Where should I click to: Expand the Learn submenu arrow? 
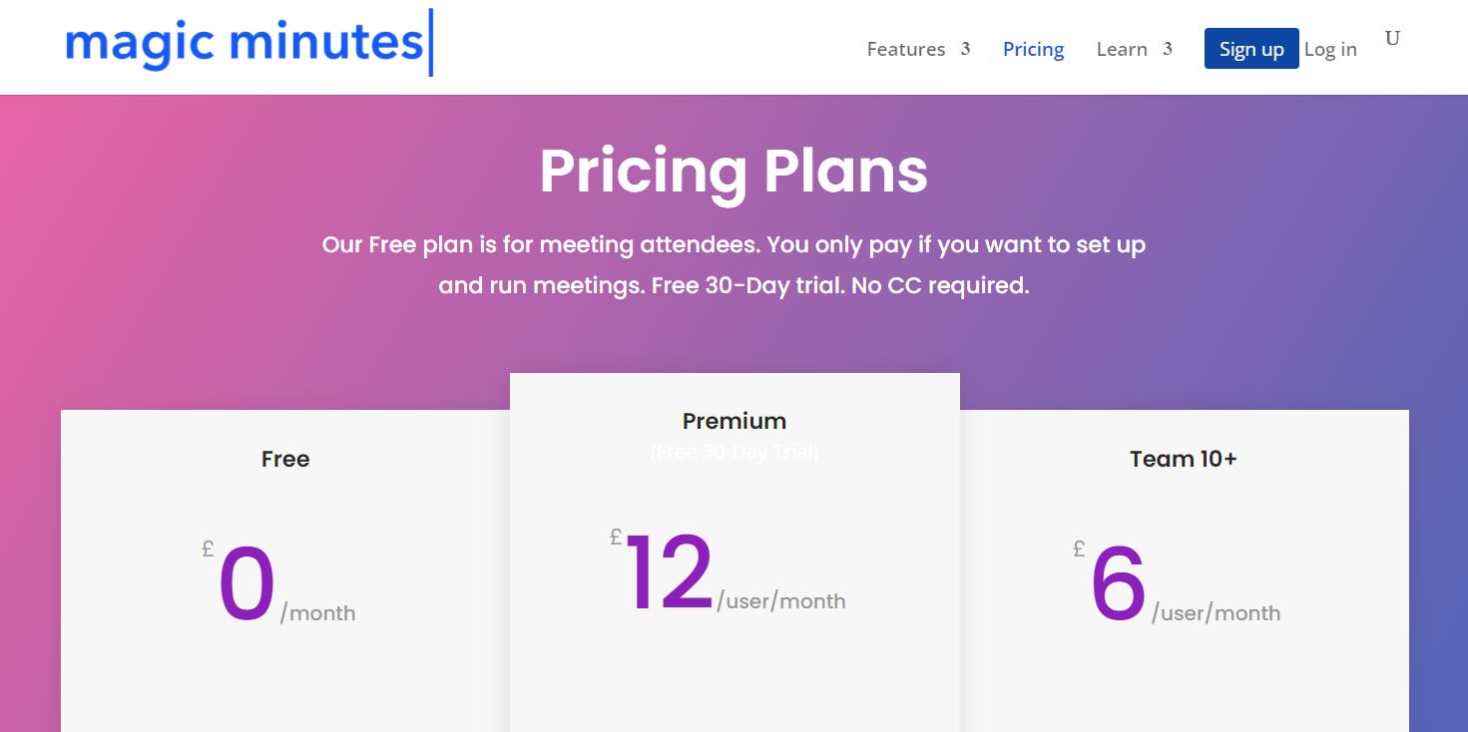(x=1167, y=49)
